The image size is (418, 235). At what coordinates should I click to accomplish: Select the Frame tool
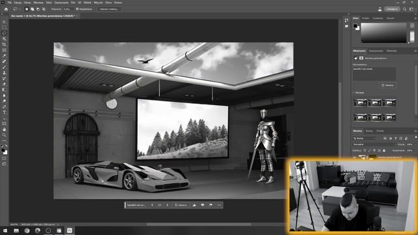[x=4, y=50]
